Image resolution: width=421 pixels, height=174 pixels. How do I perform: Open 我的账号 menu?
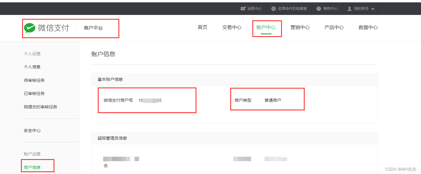click(x=361, y=9)
